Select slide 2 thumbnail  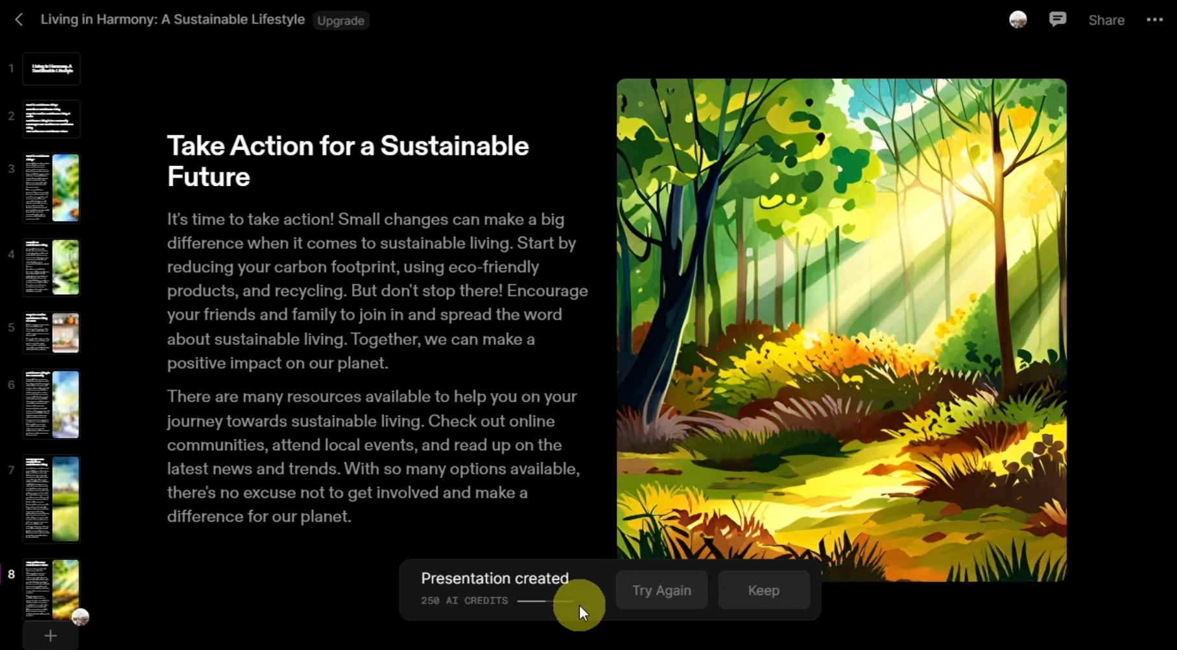51,119
